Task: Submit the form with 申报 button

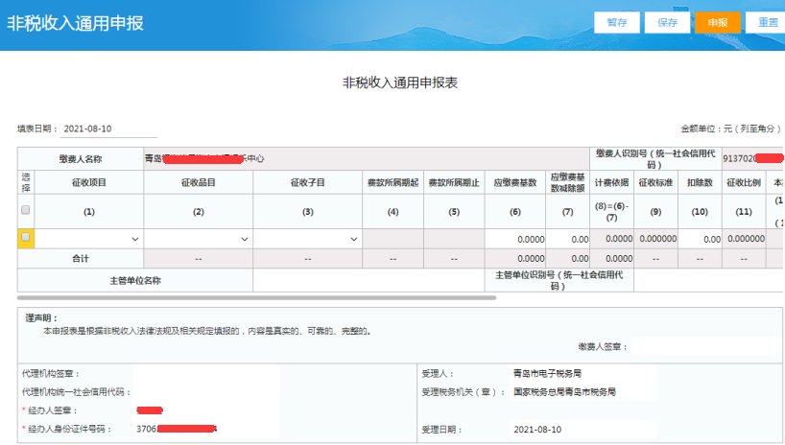Action: pos(717,22)
